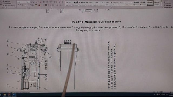Toggle italic (К) formatting
Viewport: 173px width, 97px height.
pyautogui.click(x=20, y=5)
